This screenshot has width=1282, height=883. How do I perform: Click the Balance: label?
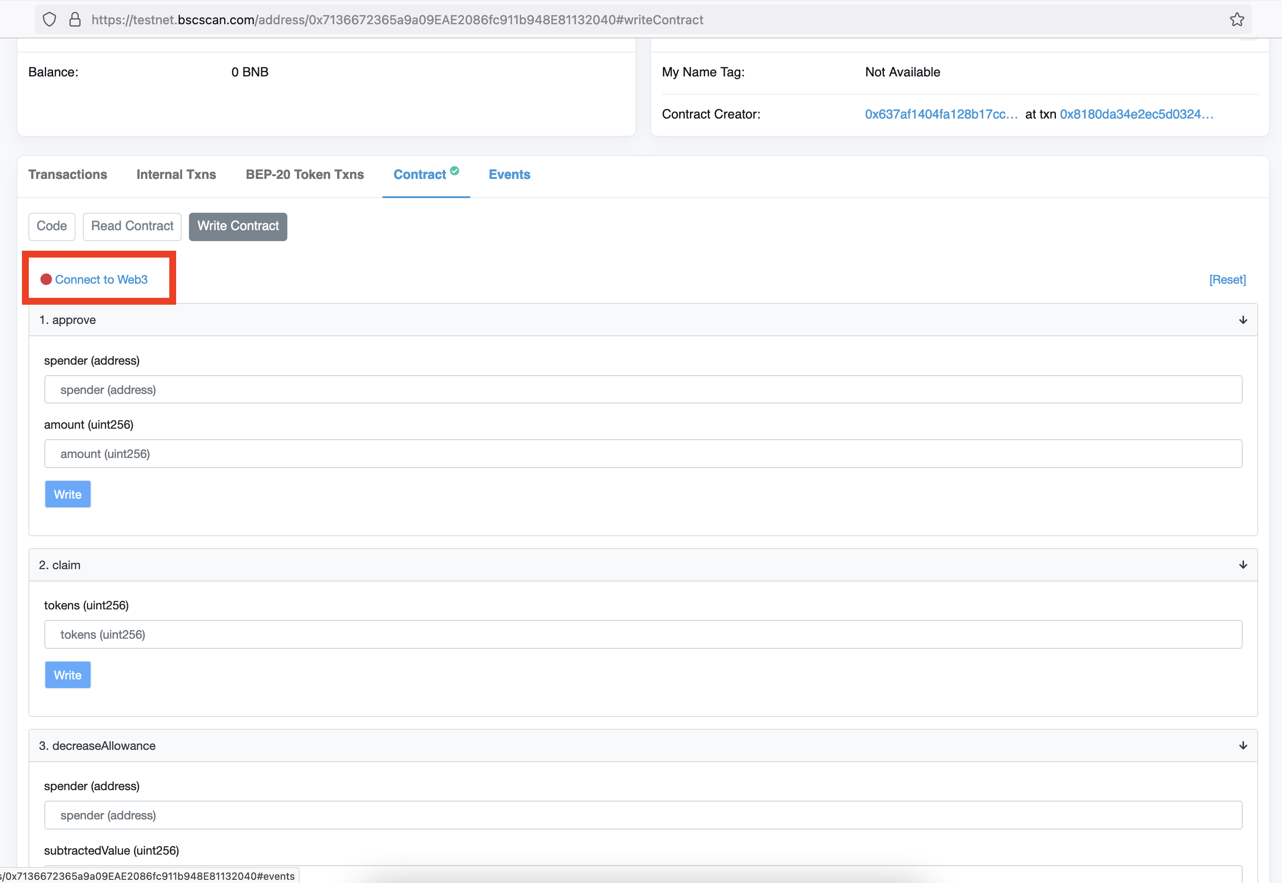53,72
